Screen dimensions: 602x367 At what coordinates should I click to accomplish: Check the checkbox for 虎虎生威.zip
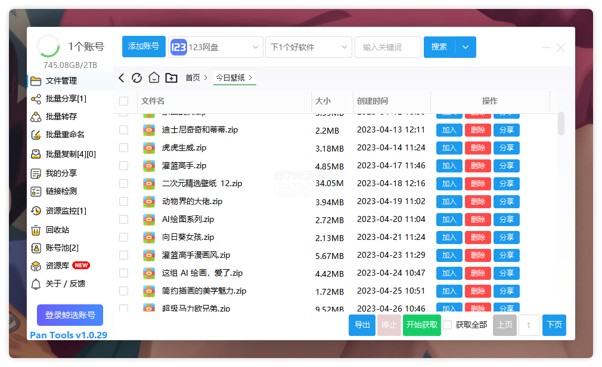pos(124,148)
